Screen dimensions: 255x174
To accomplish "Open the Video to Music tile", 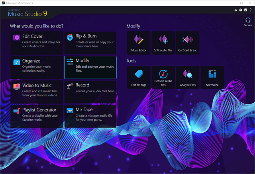I will click(37, 92).
